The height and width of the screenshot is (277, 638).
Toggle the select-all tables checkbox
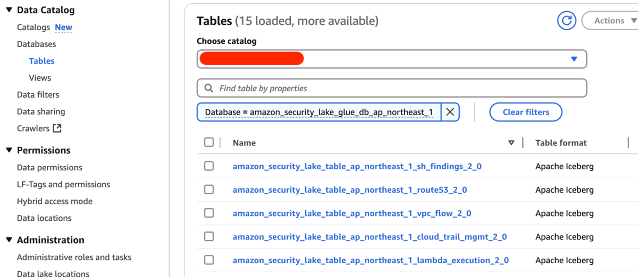click(209, 142)
